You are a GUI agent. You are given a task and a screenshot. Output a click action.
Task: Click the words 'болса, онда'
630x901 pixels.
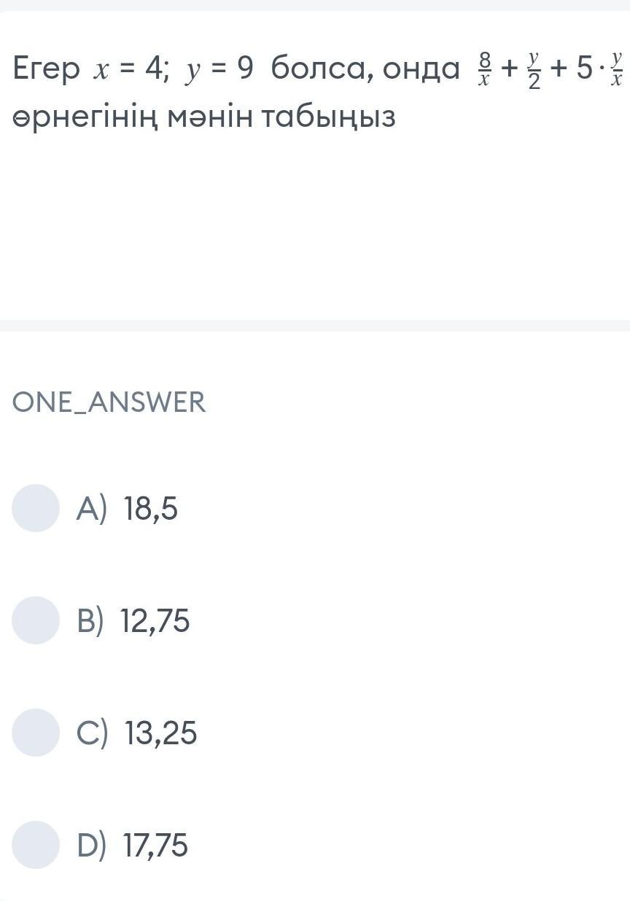pos(365,70)
